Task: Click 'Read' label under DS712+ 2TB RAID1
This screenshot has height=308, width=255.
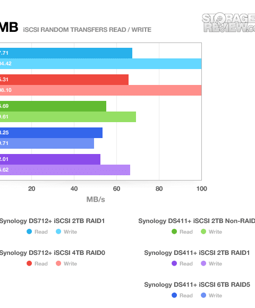Action: [41, 232]
